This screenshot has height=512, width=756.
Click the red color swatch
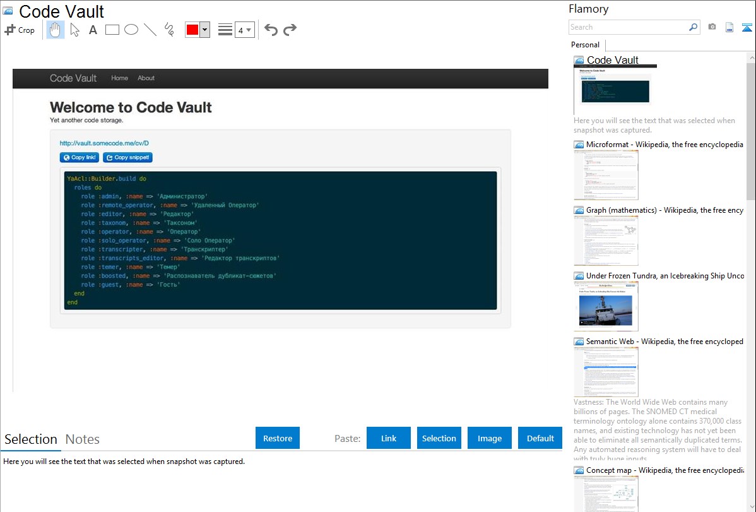pos(192,30)
